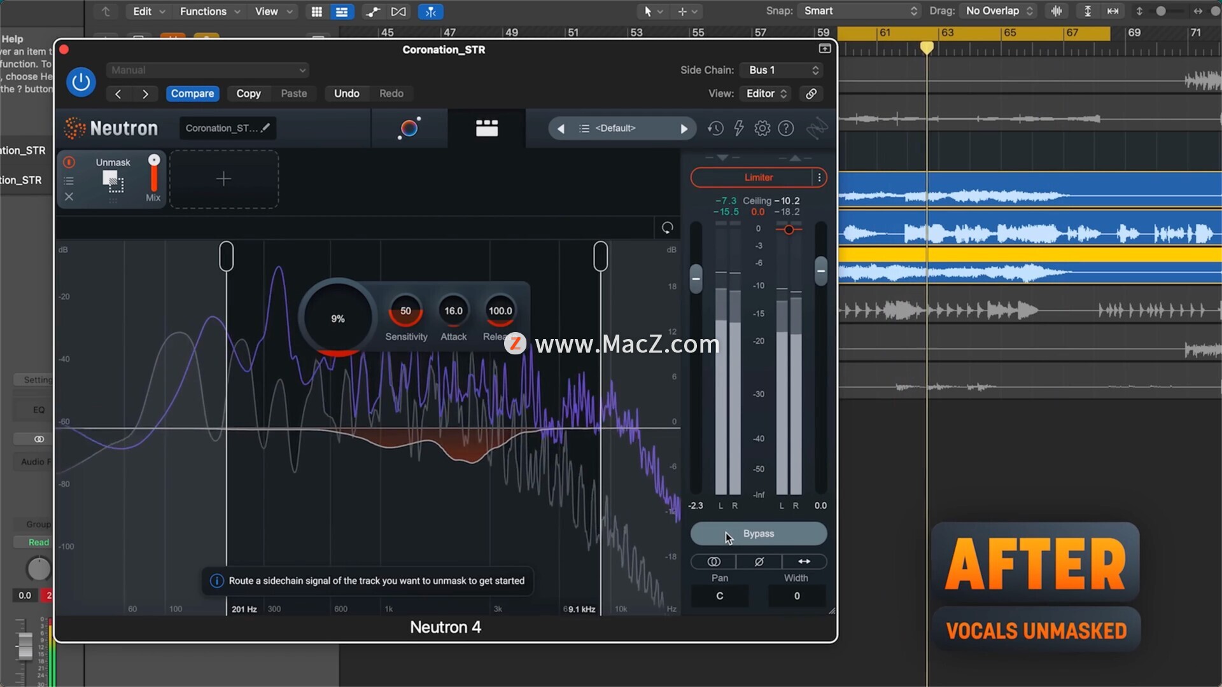The image size is (1222, 687).
Task: Click the Paste button
Action: (294, 94)
